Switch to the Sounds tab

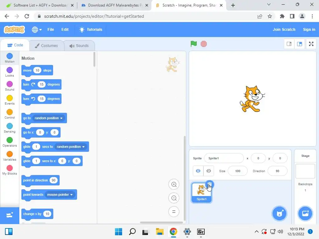79,46
